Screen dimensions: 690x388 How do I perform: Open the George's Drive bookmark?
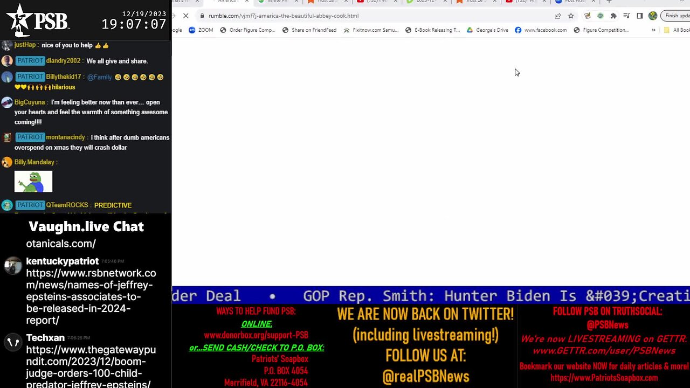tap(487, 30)
